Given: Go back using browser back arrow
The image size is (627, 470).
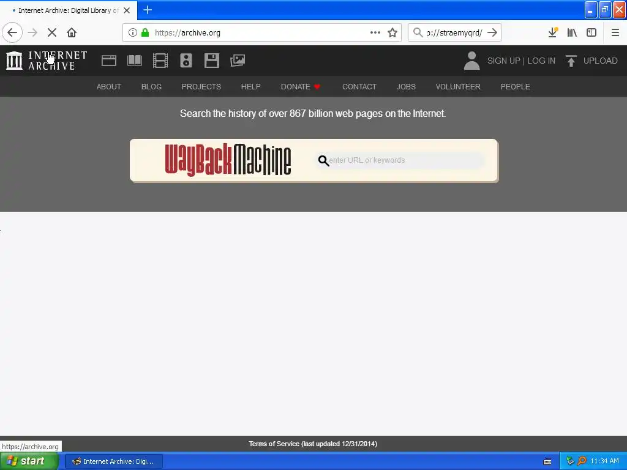Looking at the screenshot, I should pyautogui.click(x=12, y=32).
